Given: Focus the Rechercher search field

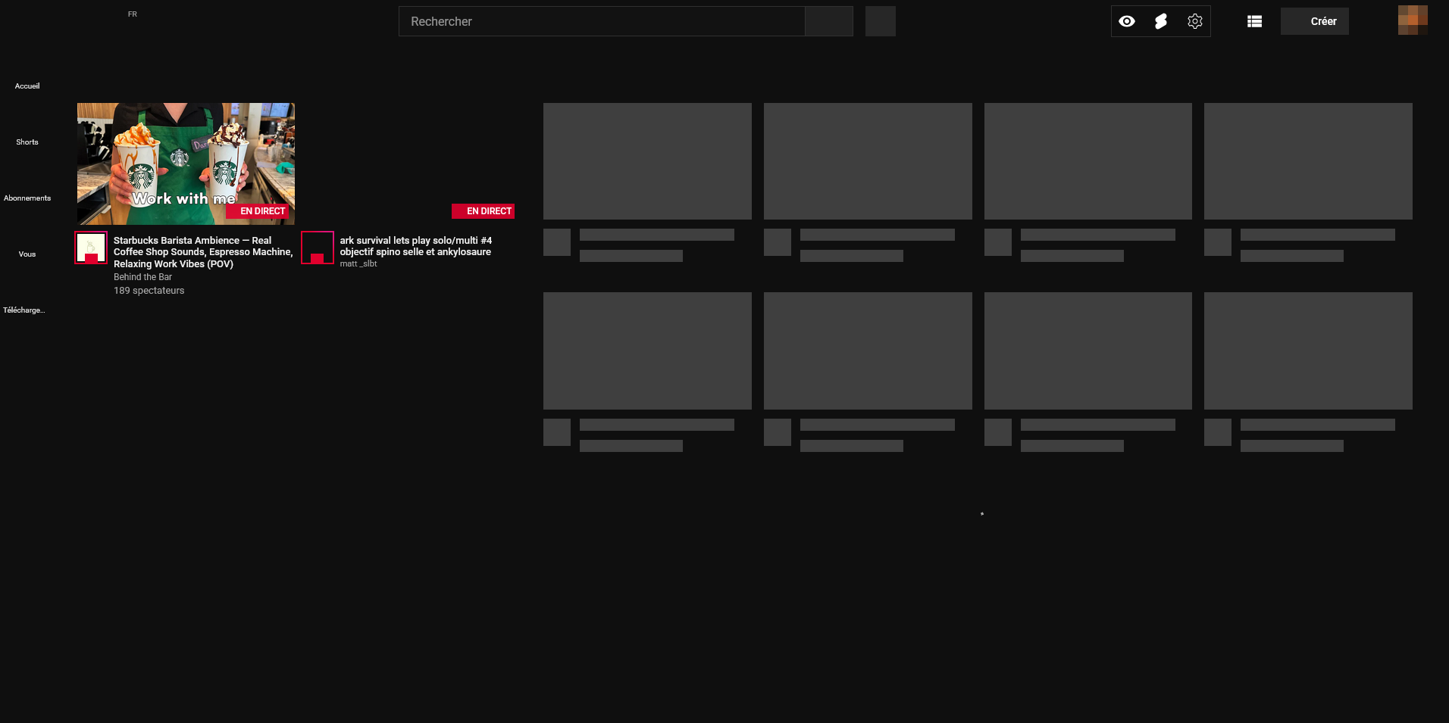Looking at the screenshot, I should pos(601,21).
